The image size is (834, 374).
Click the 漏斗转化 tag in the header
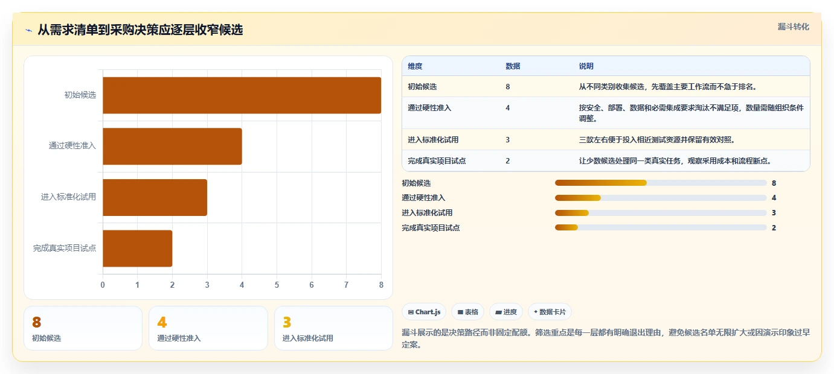pyautogui.click(x=793, y=27)
